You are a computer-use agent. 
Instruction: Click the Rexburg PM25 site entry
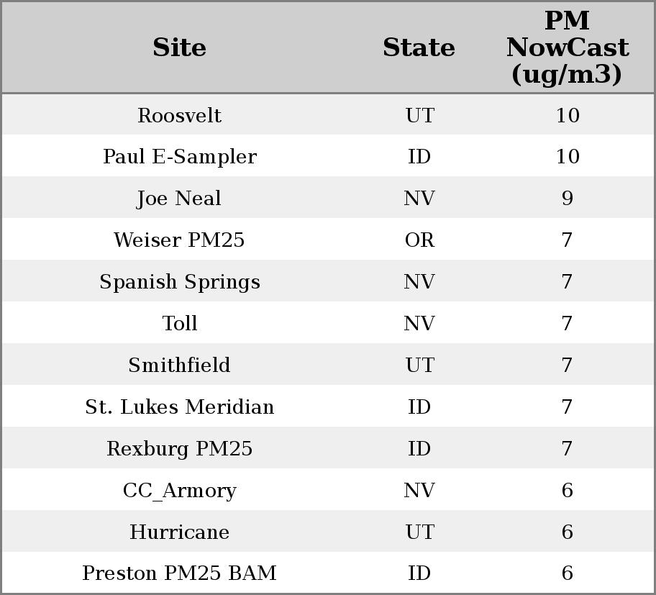pos(179,449)
